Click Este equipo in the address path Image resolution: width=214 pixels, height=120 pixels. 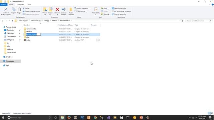(x=23, y=21)
